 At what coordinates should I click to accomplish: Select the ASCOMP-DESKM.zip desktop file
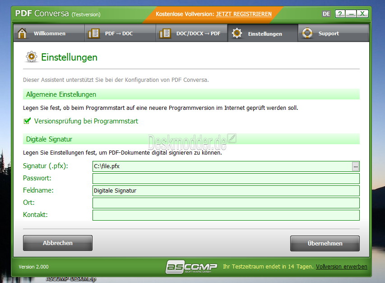[x=71, y=278]
